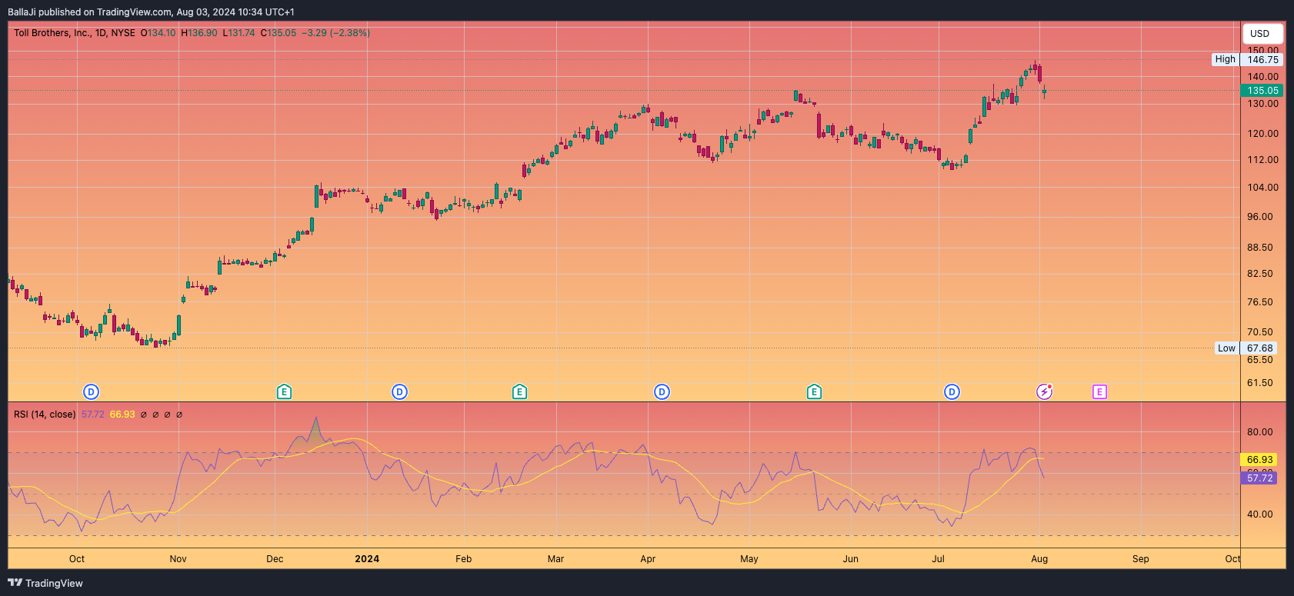The width and height of the screenshot is (1294, 596).
Task: Click the Low 67.68 price label
Action: (1246, 348)
